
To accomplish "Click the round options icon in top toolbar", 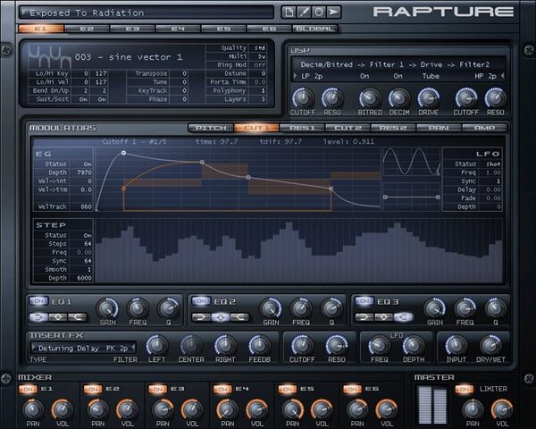I will 319,13.
